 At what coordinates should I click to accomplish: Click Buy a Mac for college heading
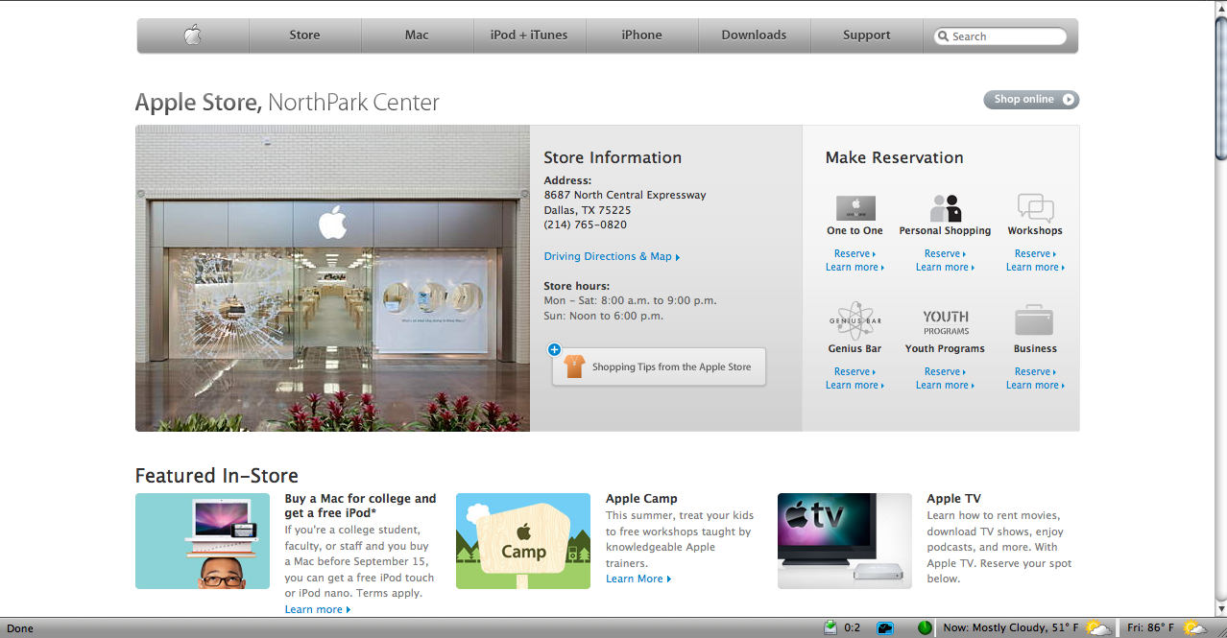(x=360, y=506)
